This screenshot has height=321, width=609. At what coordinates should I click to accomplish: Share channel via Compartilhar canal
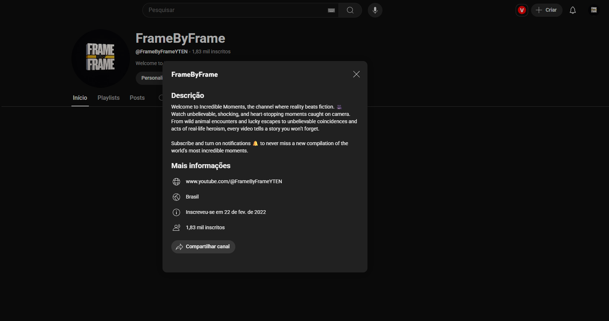point(203,247)
